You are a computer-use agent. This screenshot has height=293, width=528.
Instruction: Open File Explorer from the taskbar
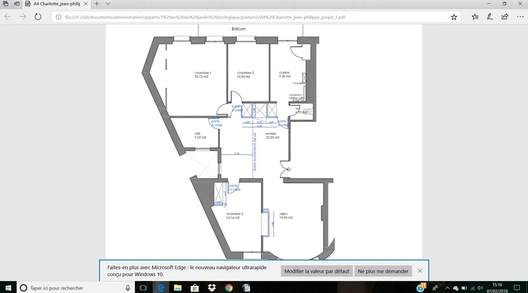click(x=178, y=288)
